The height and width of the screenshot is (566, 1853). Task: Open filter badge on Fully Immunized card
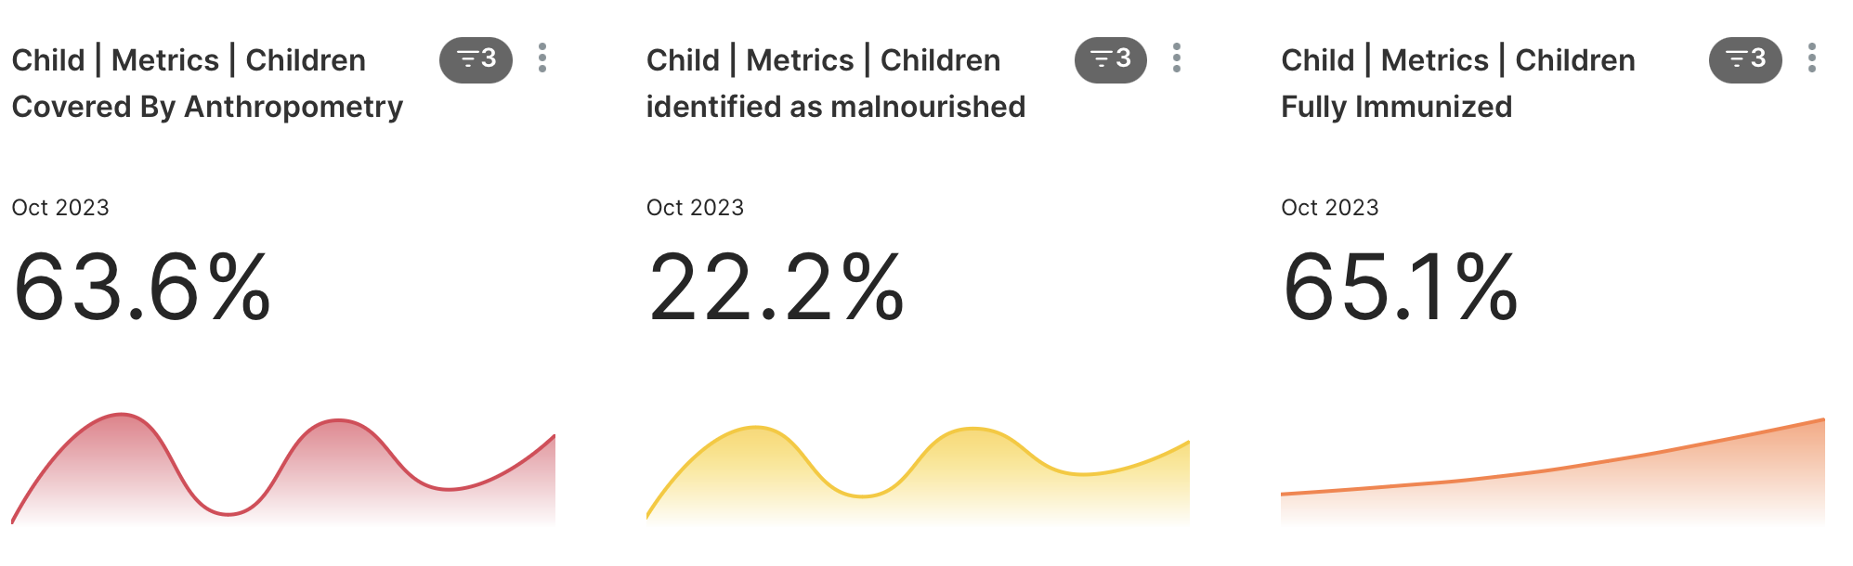coord(1744,60)
